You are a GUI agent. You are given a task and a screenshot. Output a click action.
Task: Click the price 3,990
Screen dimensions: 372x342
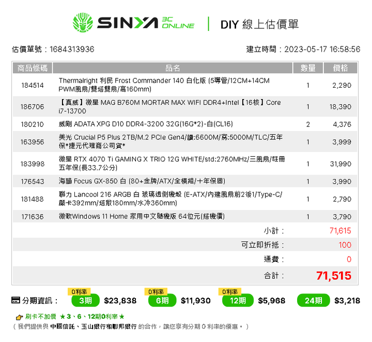point(342,182)
